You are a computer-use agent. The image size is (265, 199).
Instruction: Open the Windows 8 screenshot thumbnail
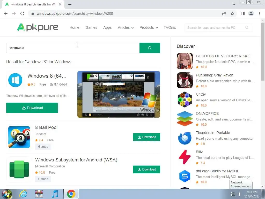(x=119, y=94)
